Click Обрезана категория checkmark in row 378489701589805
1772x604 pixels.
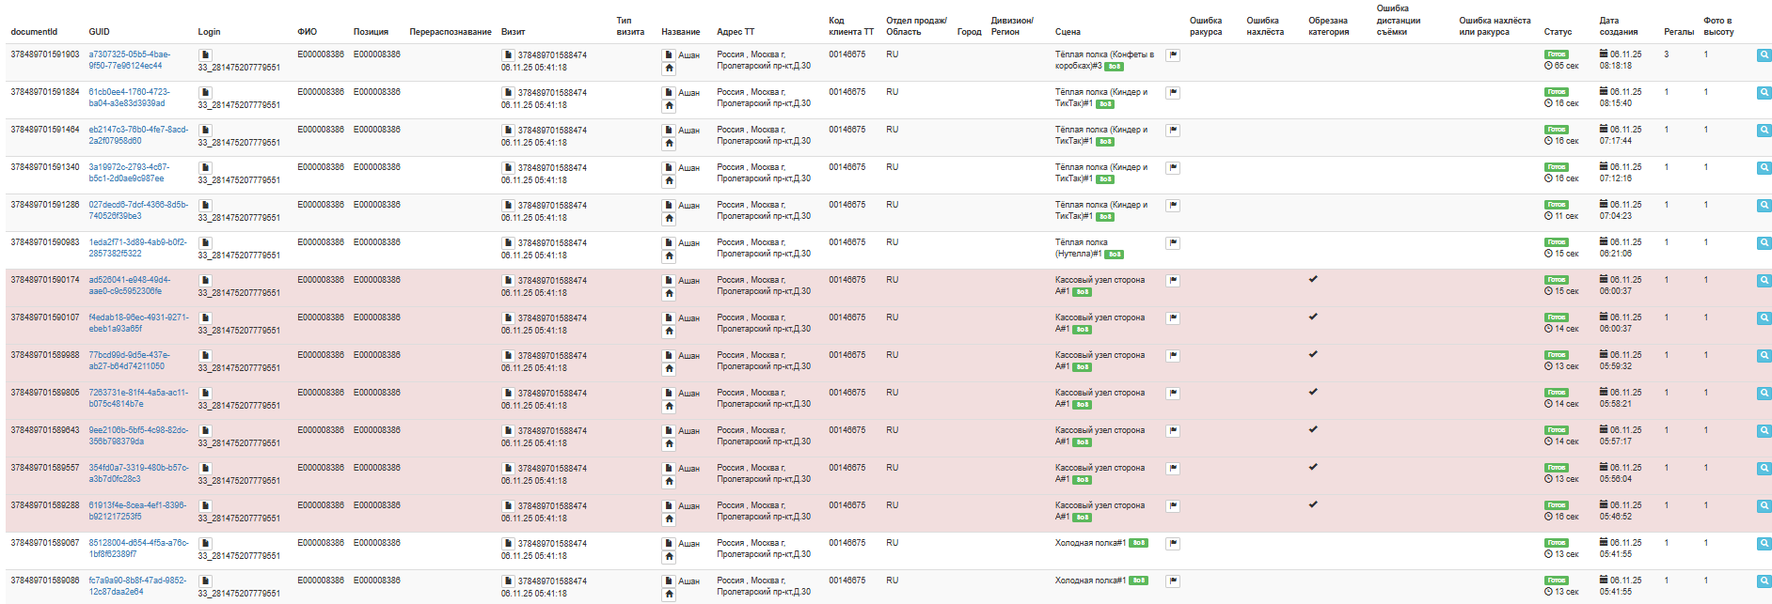pyautogui.click(x=1313, y=392)
